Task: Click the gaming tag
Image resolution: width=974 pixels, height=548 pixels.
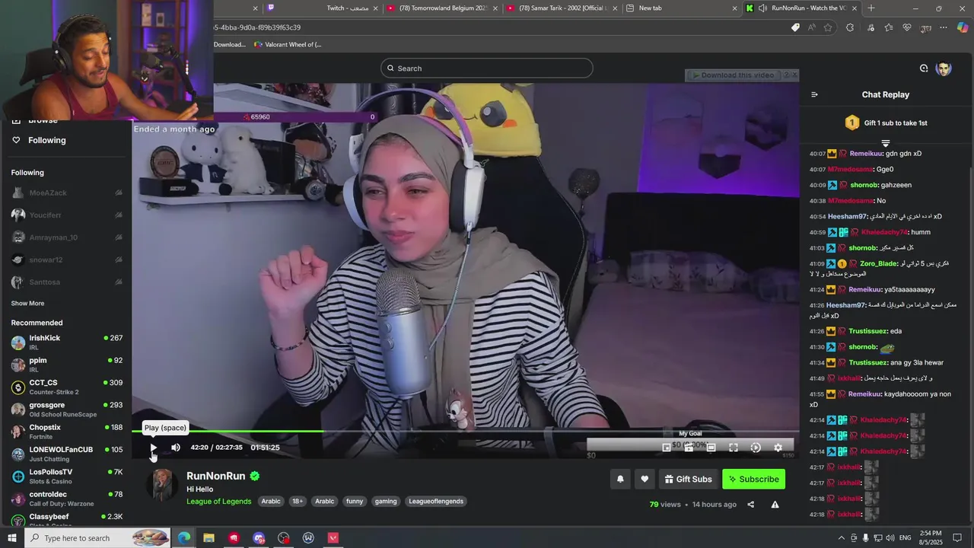Action: point(386,502)
